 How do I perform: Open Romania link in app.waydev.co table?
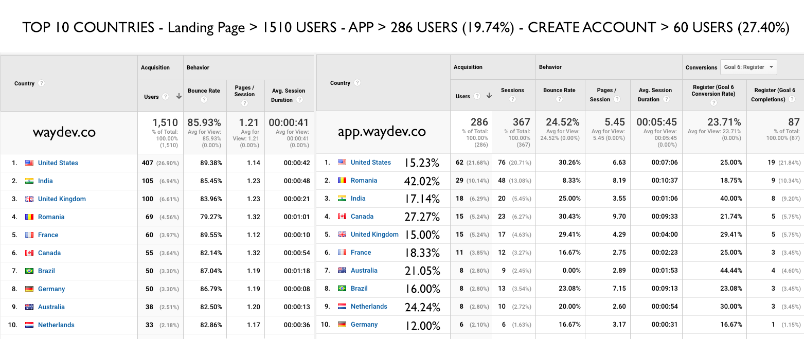click(x=364, y=181)
